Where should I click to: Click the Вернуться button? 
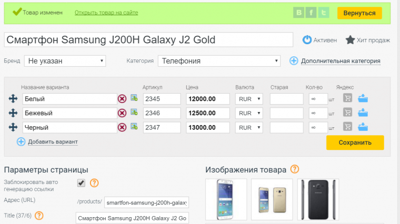(359, 13)
